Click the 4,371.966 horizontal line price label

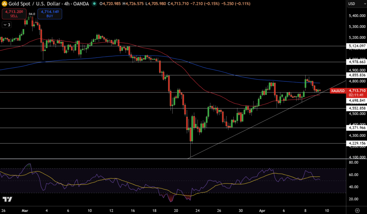pyautogui.click(x=357, y=128)
